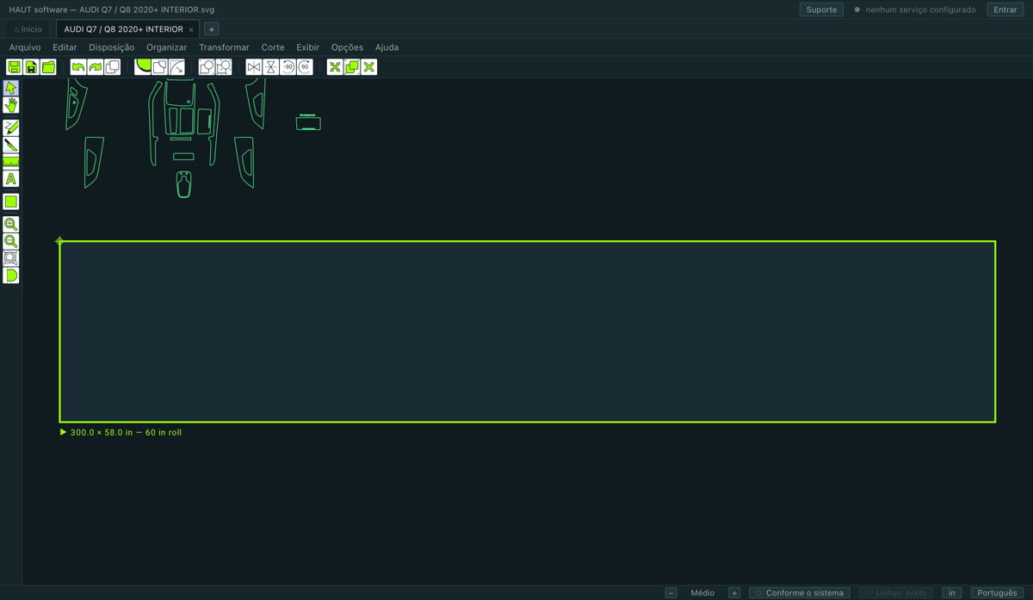Increase size with the plus stepper
1033x600 pixels.
734,592
